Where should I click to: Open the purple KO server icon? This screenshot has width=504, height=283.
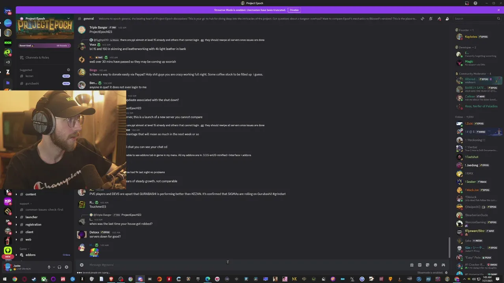click(x=8, y=201)
